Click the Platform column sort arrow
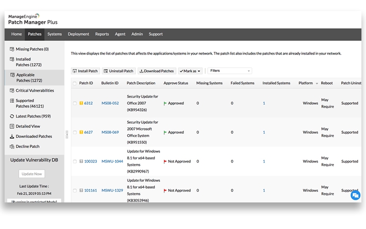This screenshot has height=229, width=366. (317, 83)
